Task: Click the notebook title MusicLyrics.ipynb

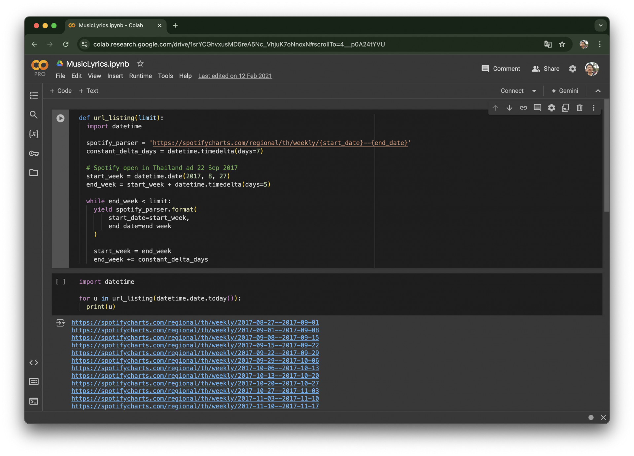Action: [98, 64]
